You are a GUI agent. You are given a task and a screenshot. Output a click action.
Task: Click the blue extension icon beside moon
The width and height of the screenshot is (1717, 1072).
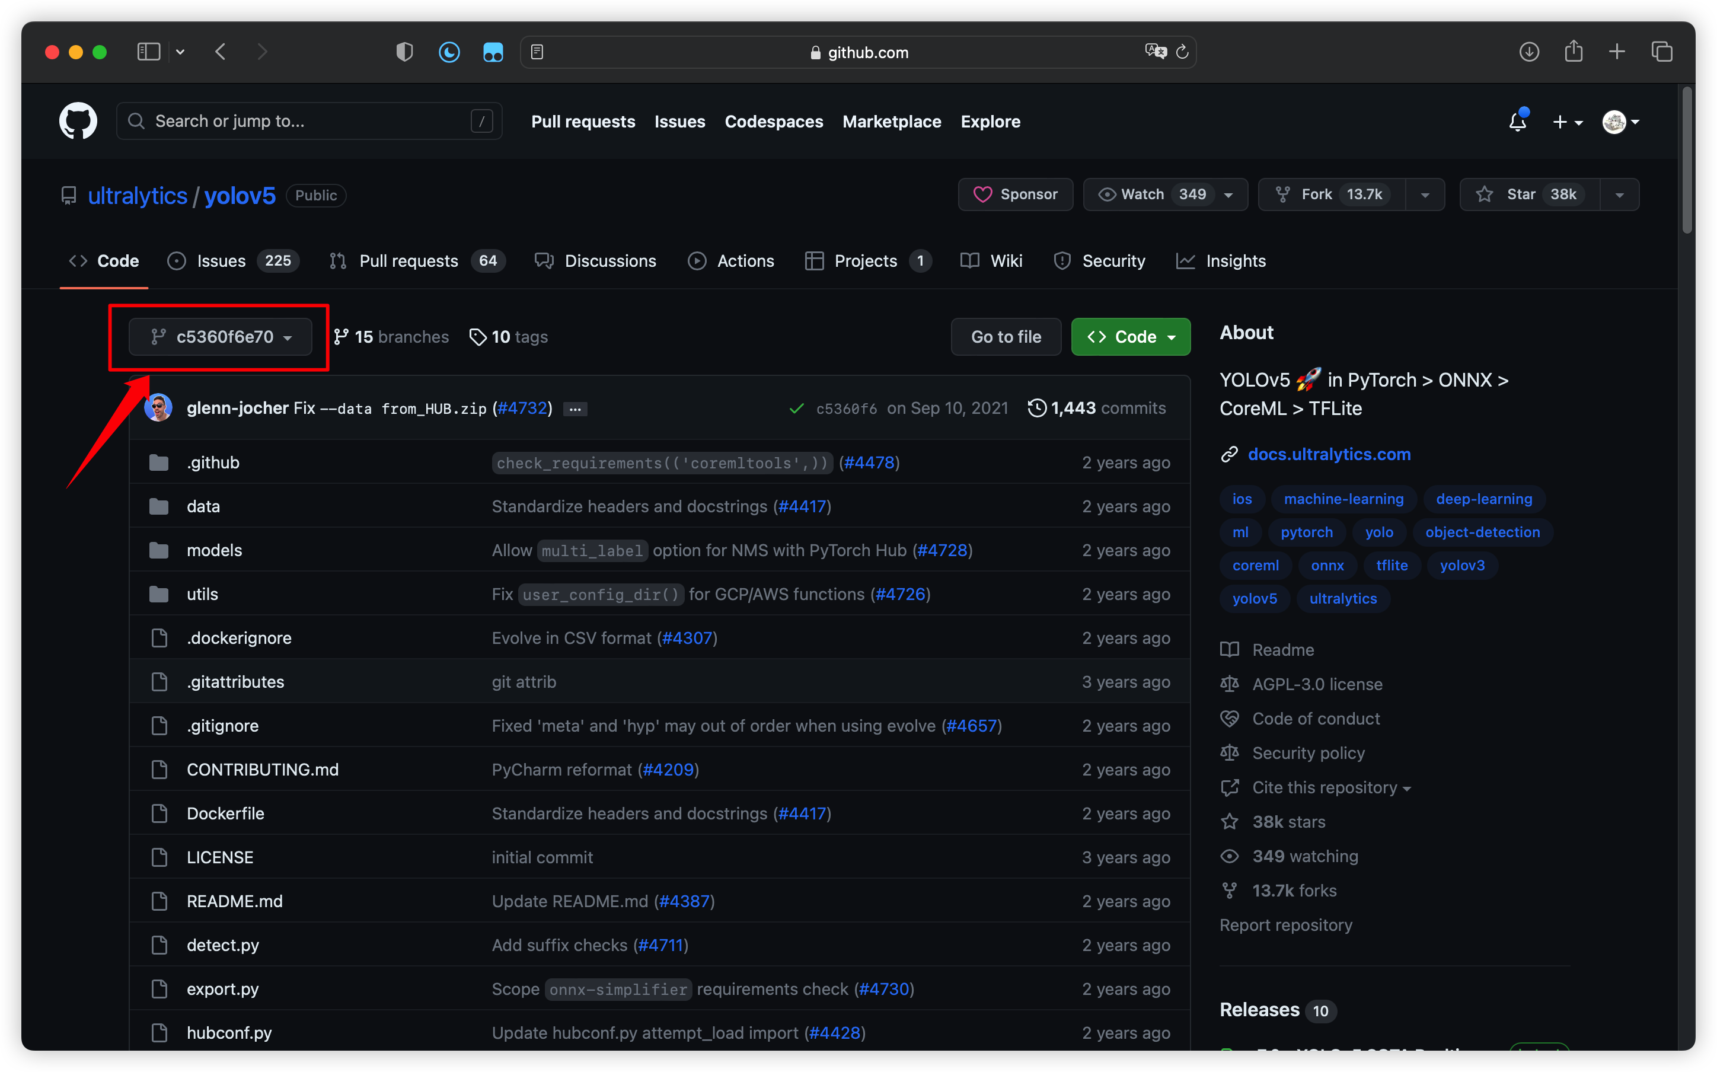[x=493, y=52]
